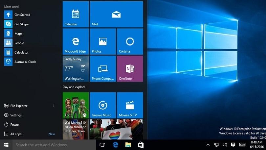Image resolution: width=266 pixels, height=150 pixels.
Task: Open the Calendar tile
Action: [76, 14]
